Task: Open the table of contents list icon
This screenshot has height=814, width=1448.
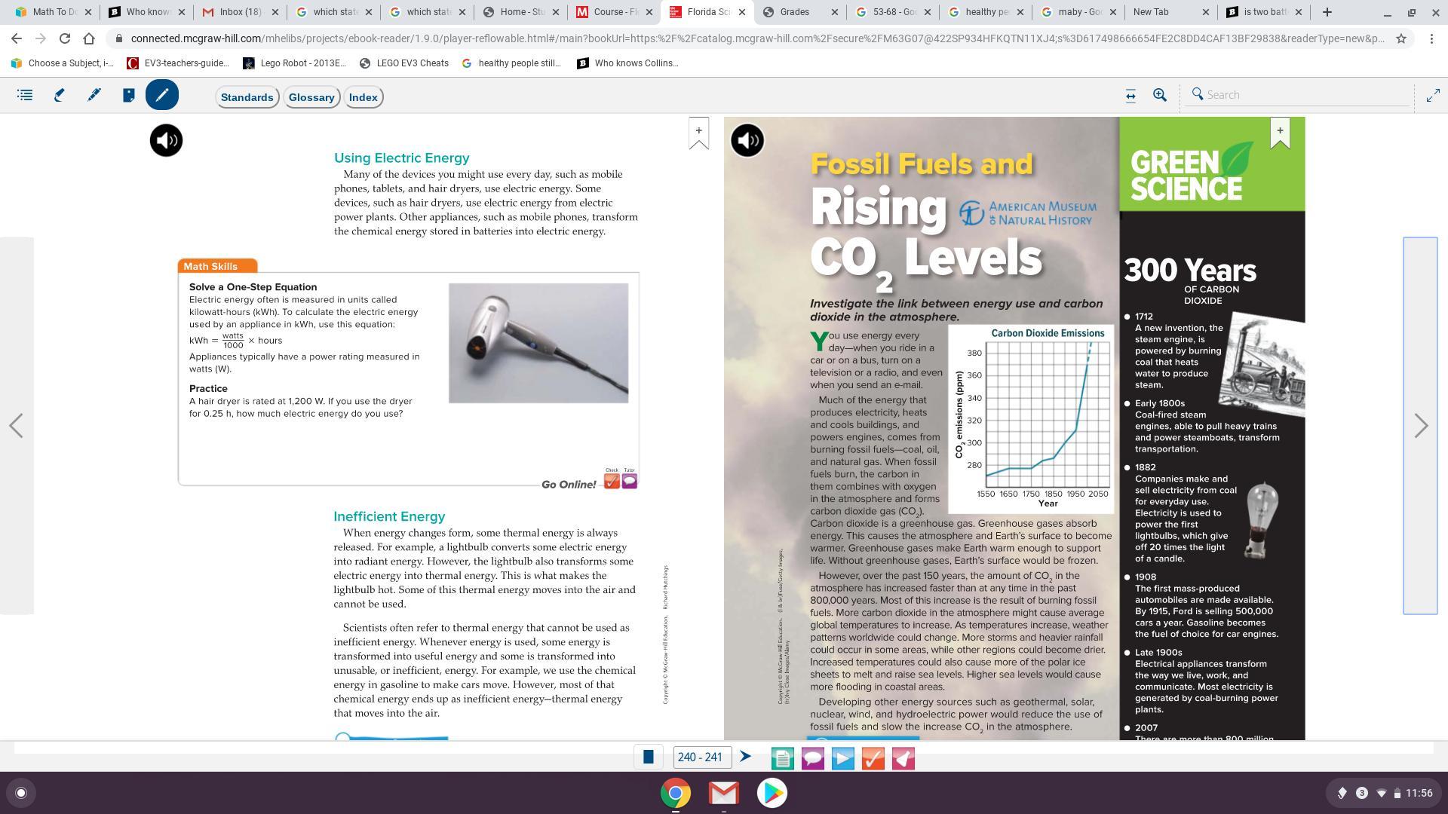Action: [x=25, y=95]
